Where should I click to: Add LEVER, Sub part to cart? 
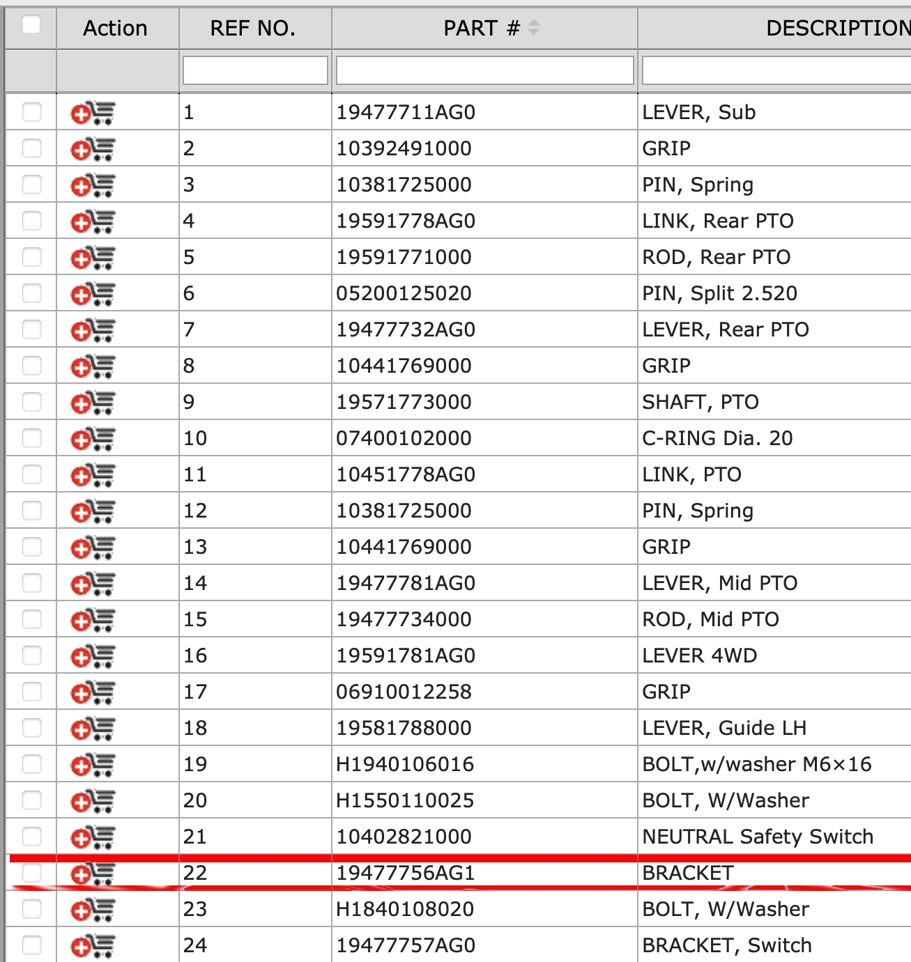pyautogui.click(x=93, y=113)
